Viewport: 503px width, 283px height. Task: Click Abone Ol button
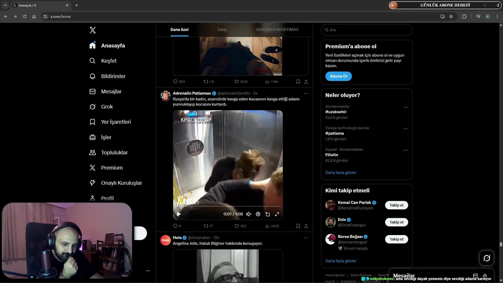click(338, 76)
